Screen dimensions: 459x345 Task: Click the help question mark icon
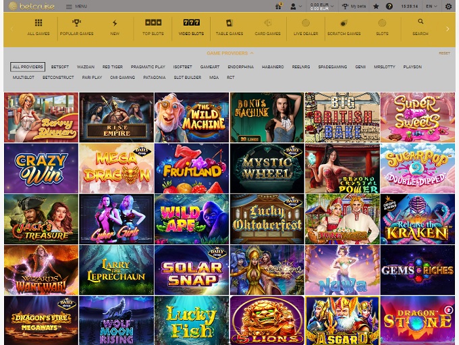(x=389, y=6)
